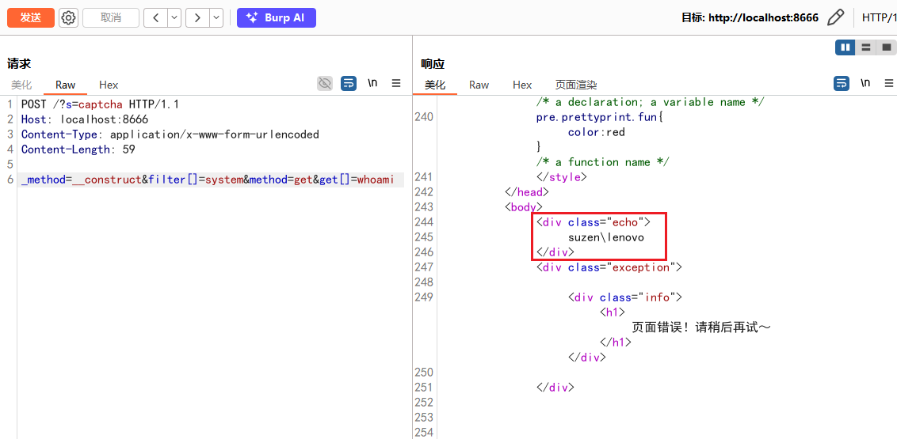The image size is (897, 439).
Task: Open response 页面渲染 render tab
Action: click(x=576, y=85)
